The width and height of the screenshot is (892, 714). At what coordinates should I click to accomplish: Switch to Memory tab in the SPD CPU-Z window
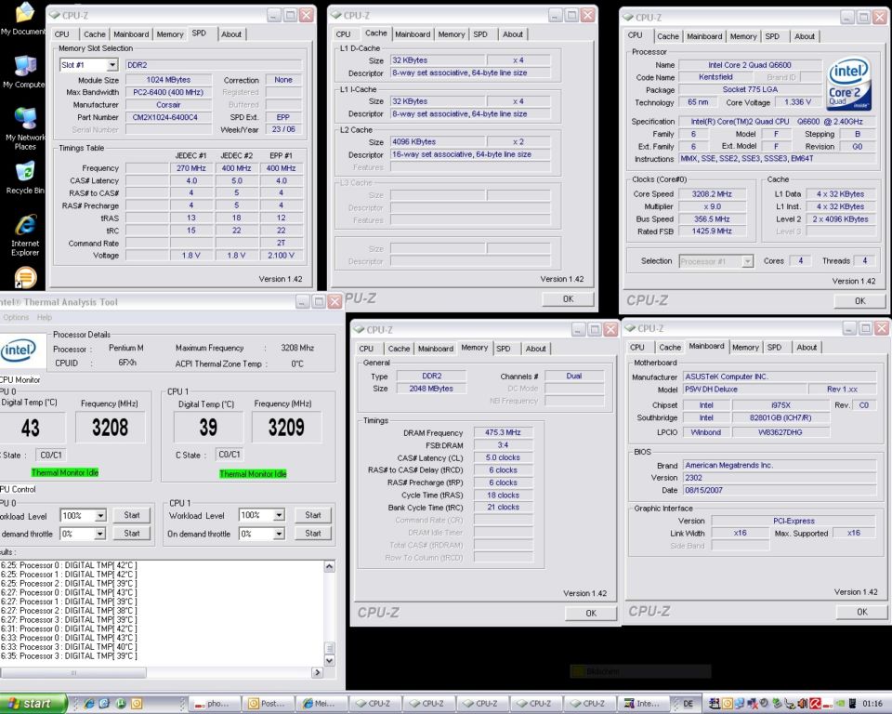[x=170, y=34]
